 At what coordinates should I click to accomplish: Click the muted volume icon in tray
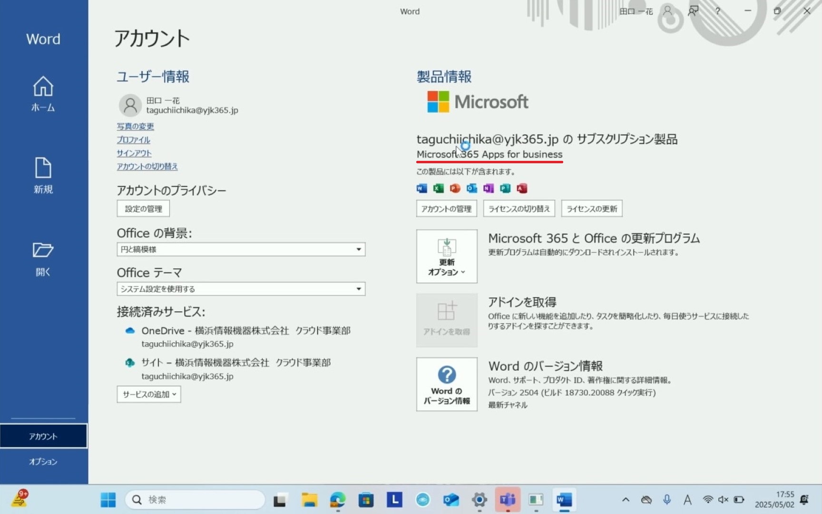tap(723, 500)
